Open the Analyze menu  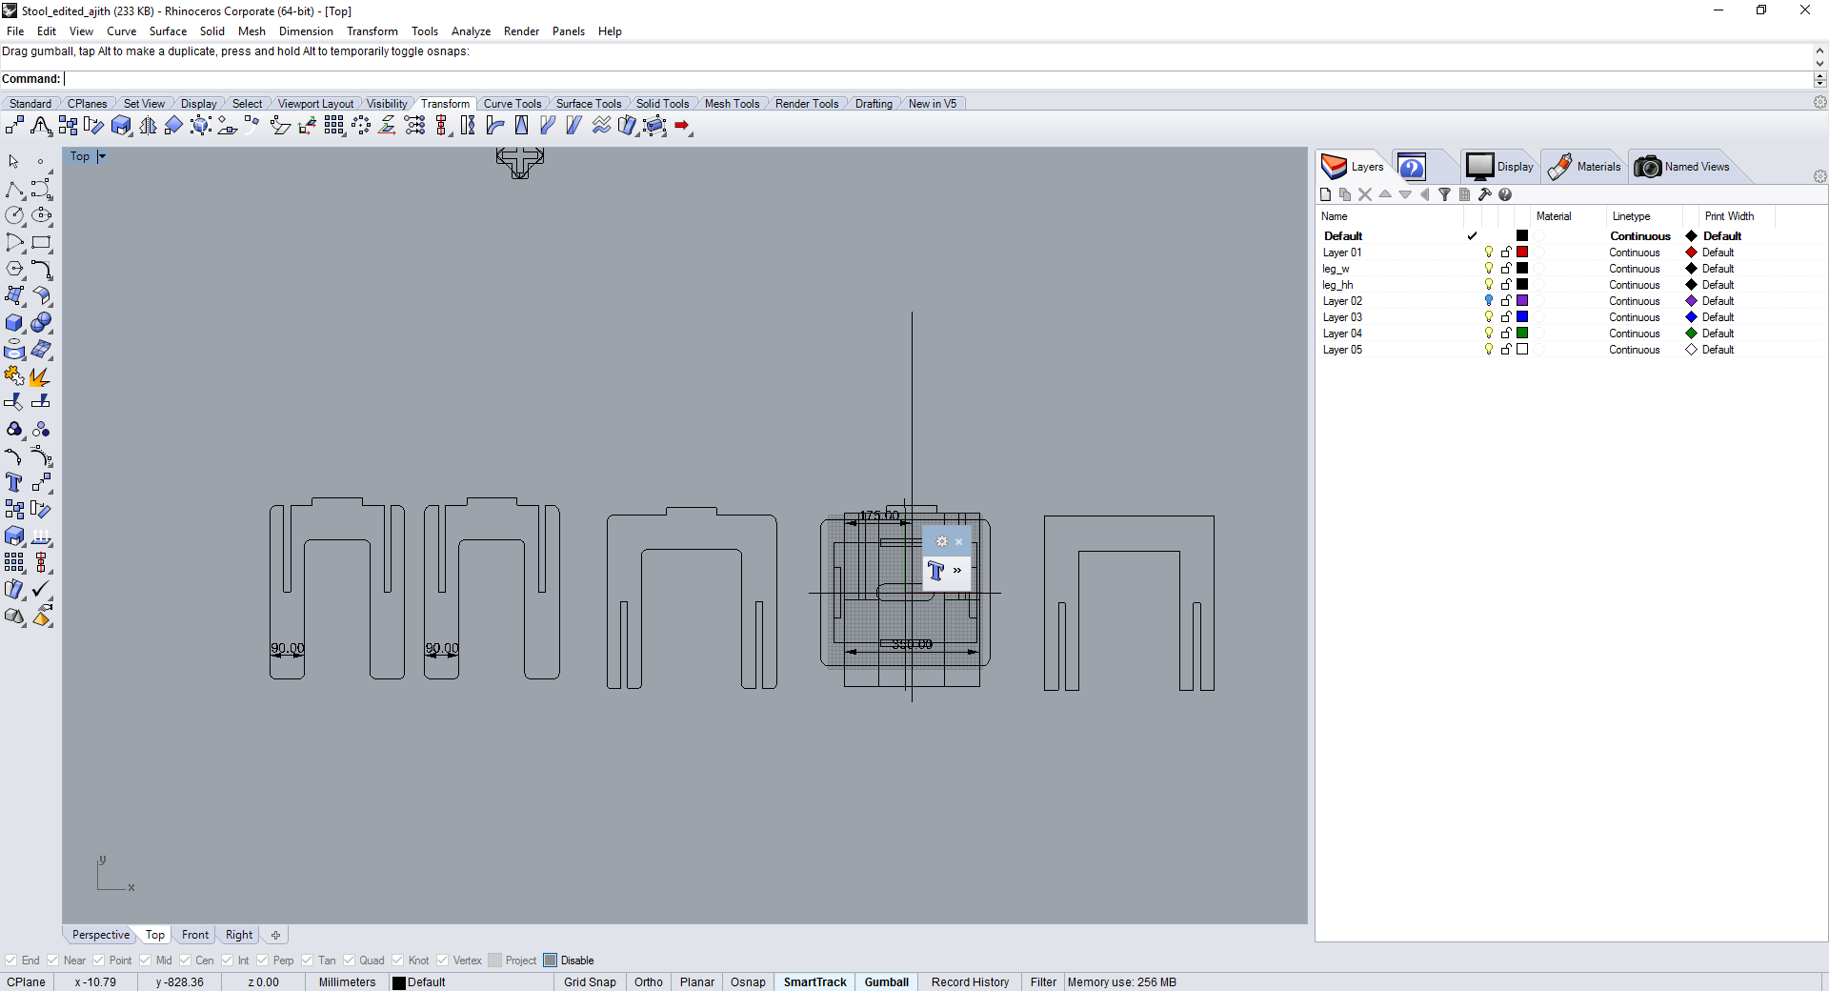471,31
